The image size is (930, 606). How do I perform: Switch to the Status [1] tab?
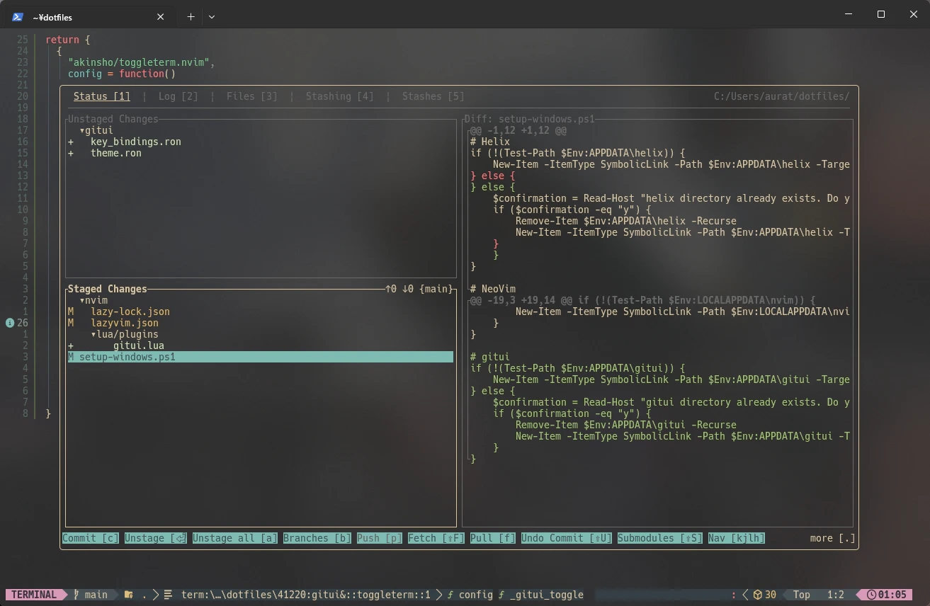(x=102, y=96)
